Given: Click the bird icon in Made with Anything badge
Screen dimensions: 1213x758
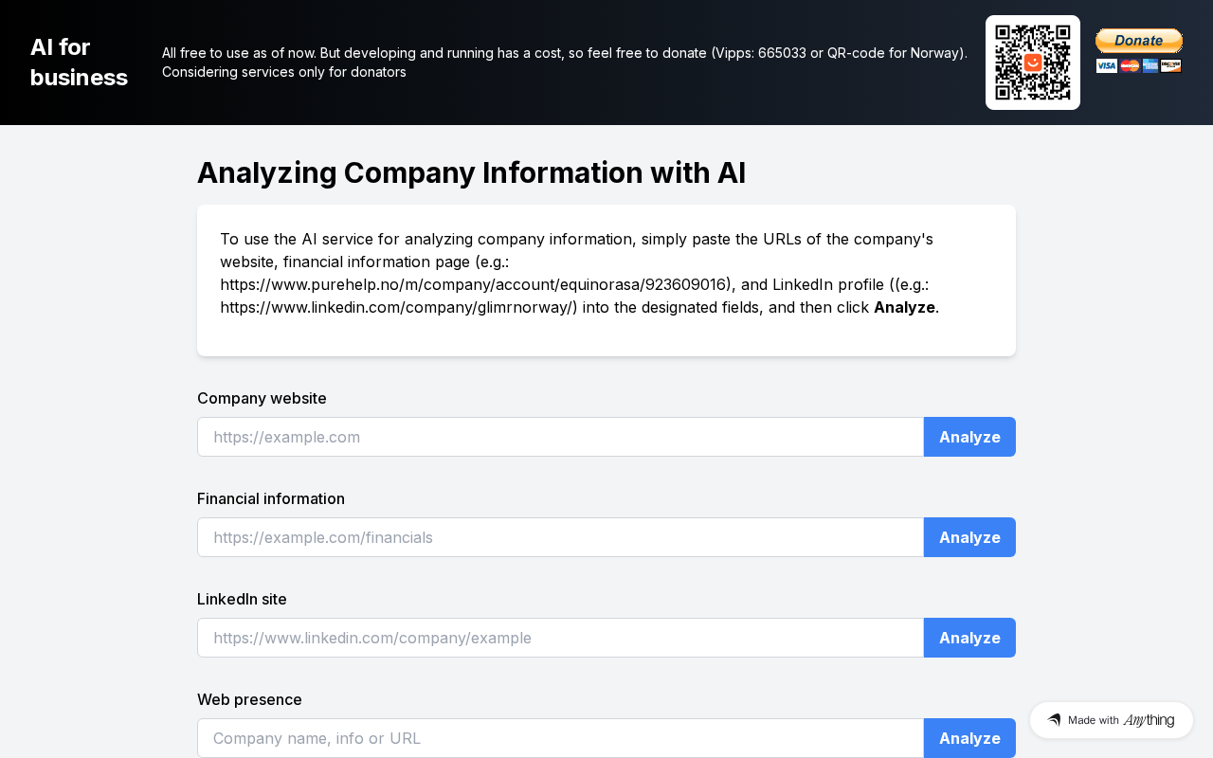Looking at the screenshot, I should [x=1054, y=720].
